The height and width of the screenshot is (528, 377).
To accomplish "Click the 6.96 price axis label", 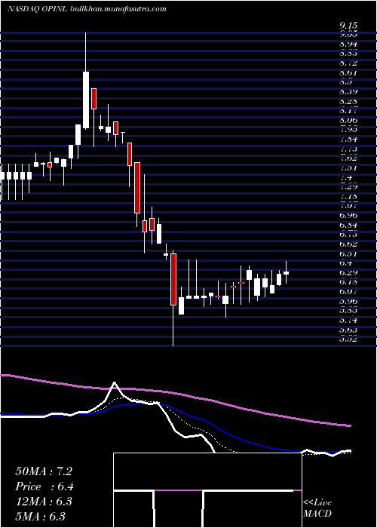I will 348,215.
